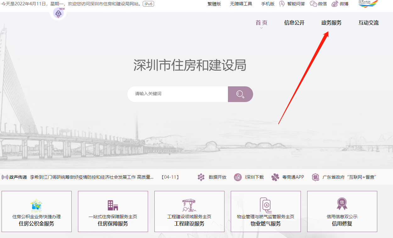393x238 pixels.
Task: Open 物业管理与燃气监管服务主页 subtitle
Action: 266,217
